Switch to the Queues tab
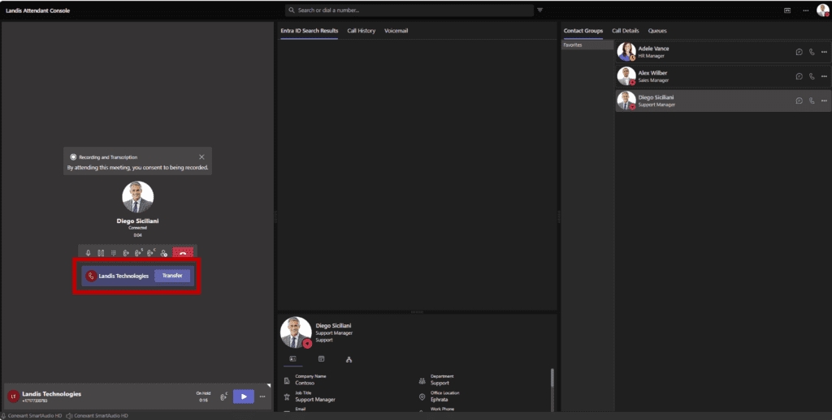 click(x=657, y=31)
